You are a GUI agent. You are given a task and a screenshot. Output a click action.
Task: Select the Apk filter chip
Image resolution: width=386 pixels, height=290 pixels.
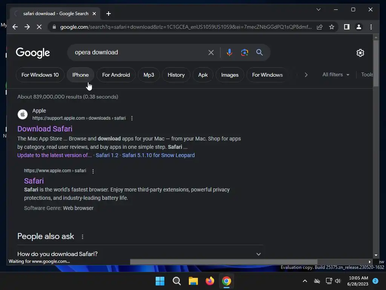pyautogui.click(x=203, y=75)
